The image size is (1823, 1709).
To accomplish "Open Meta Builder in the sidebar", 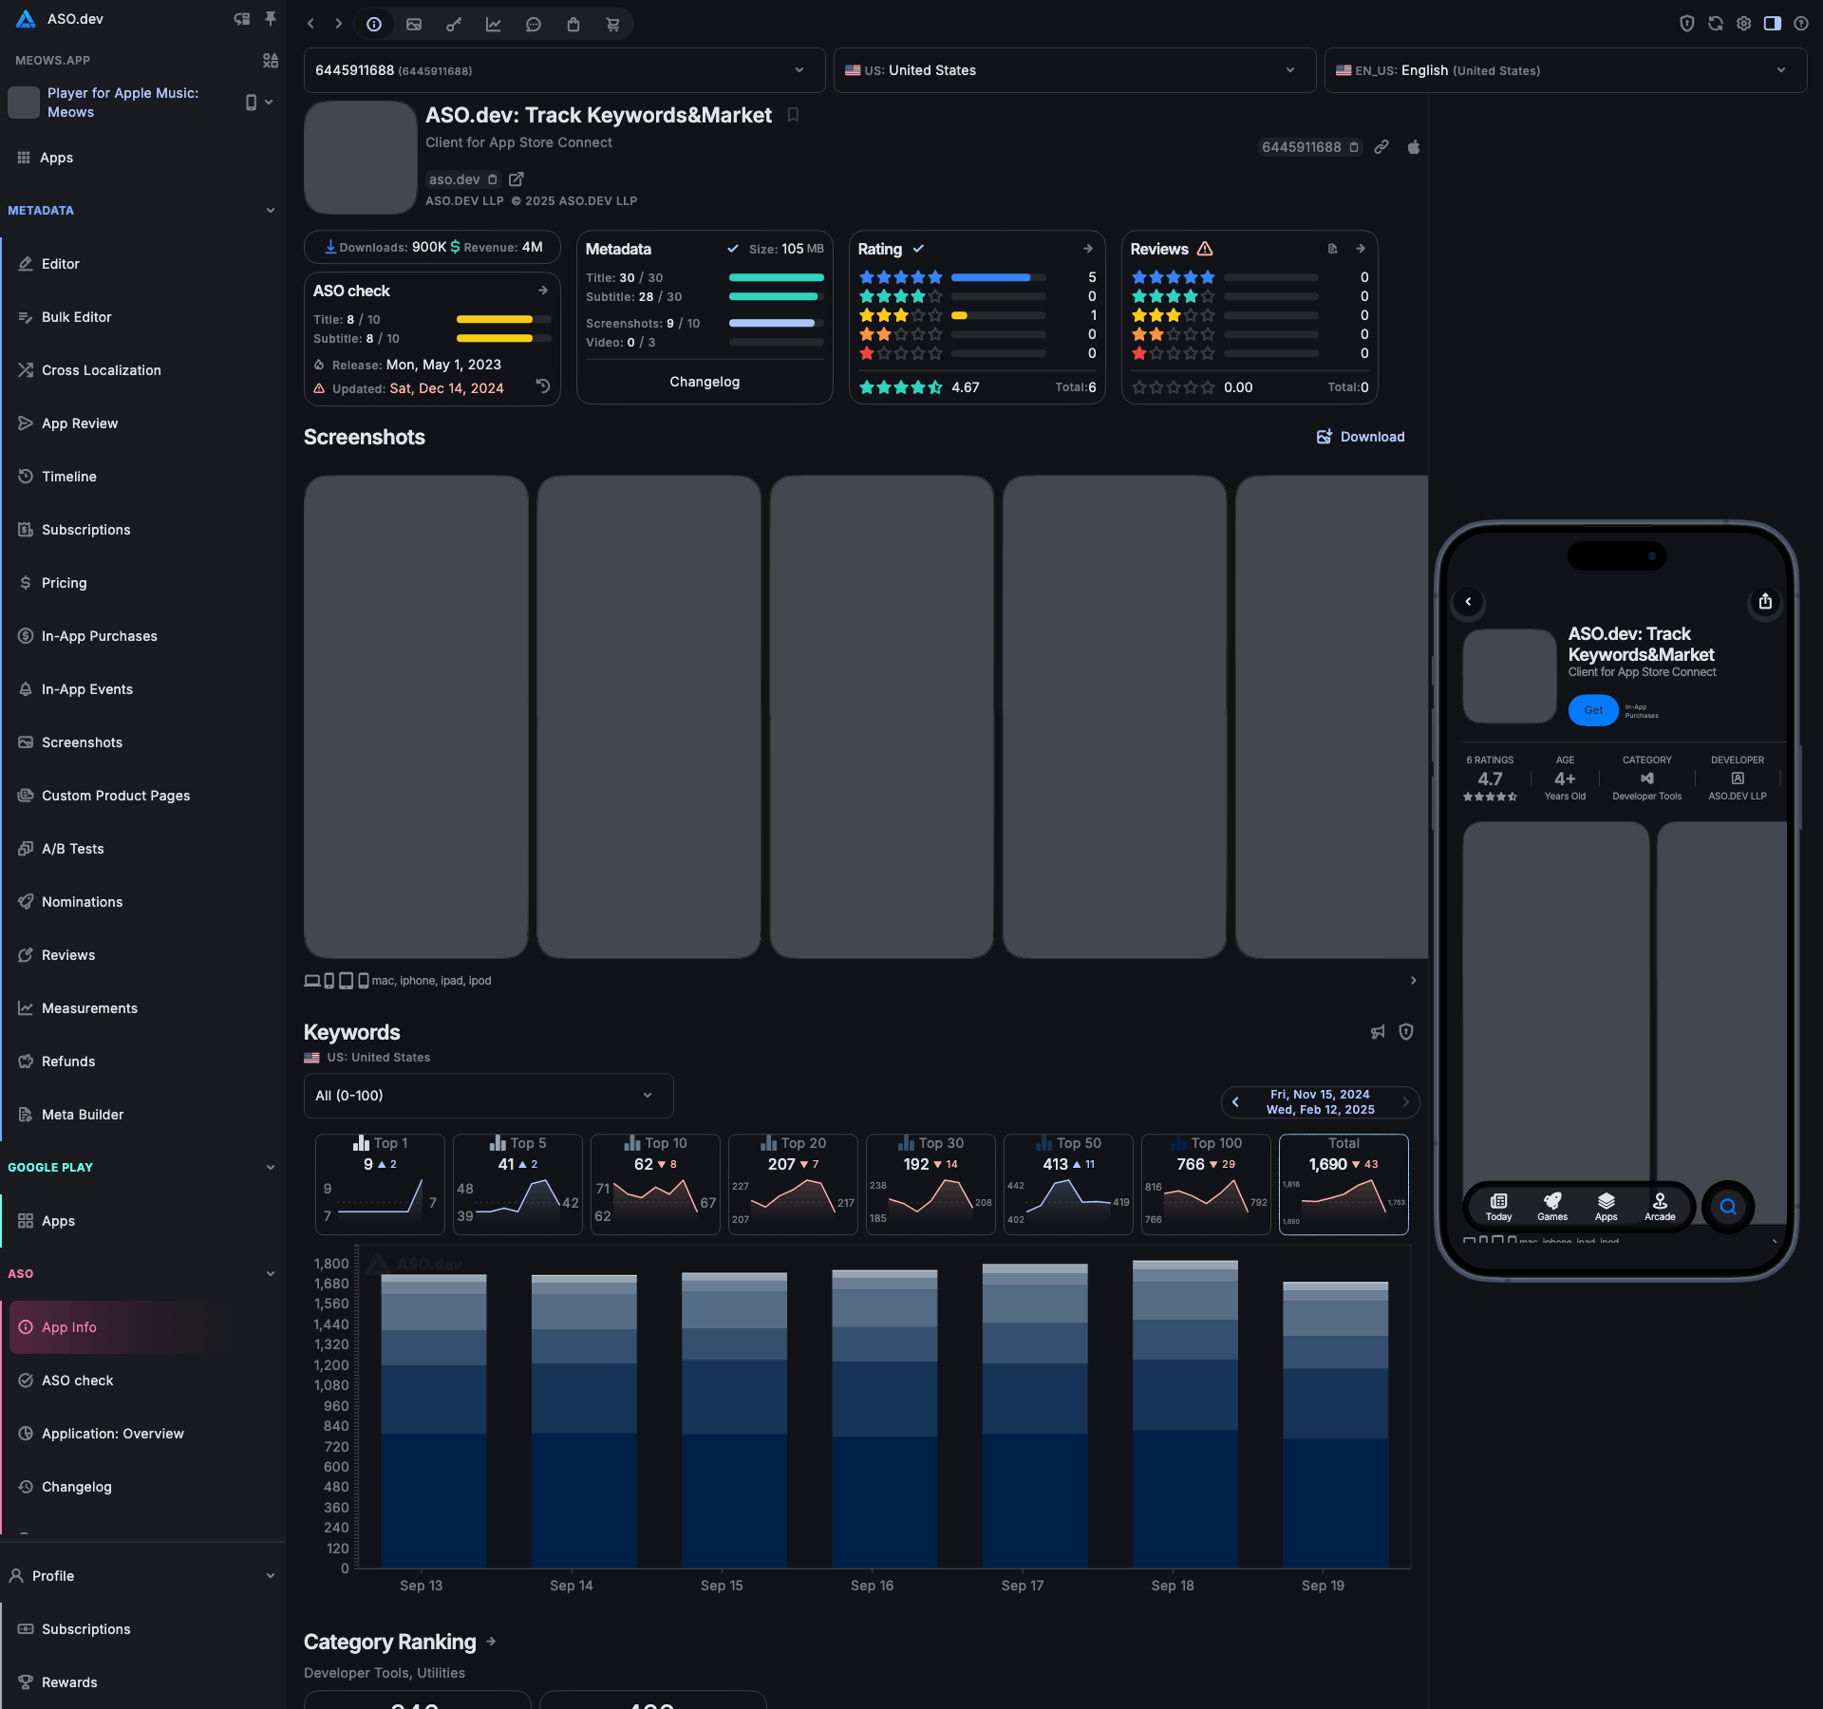I will (x=142, y=1115).
